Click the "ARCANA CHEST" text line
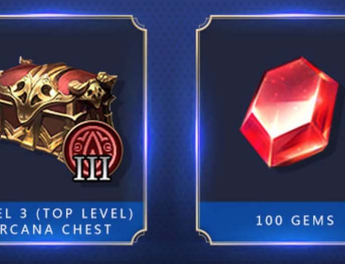The image size is (345, 264). pyautogui.click(x=55, y=229)
